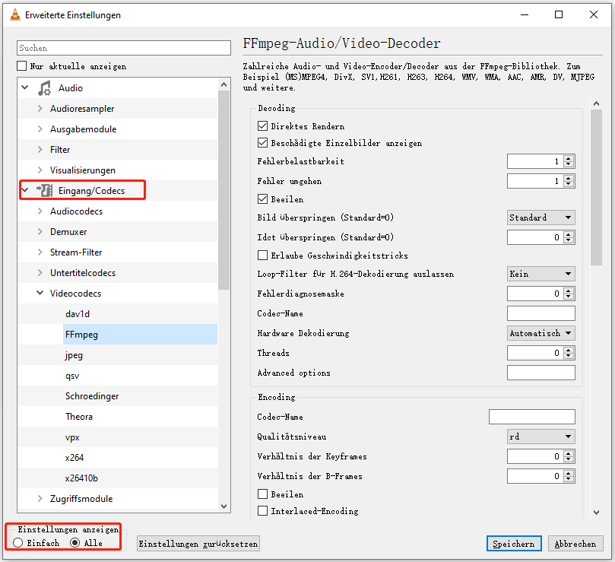Increase Fehlerbelastbarkeit value with up arrow

[569, 157]
